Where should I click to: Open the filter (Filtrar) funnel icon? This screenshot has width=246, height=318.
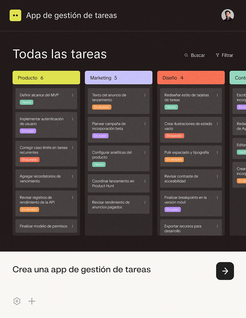(x=217, y=55)
